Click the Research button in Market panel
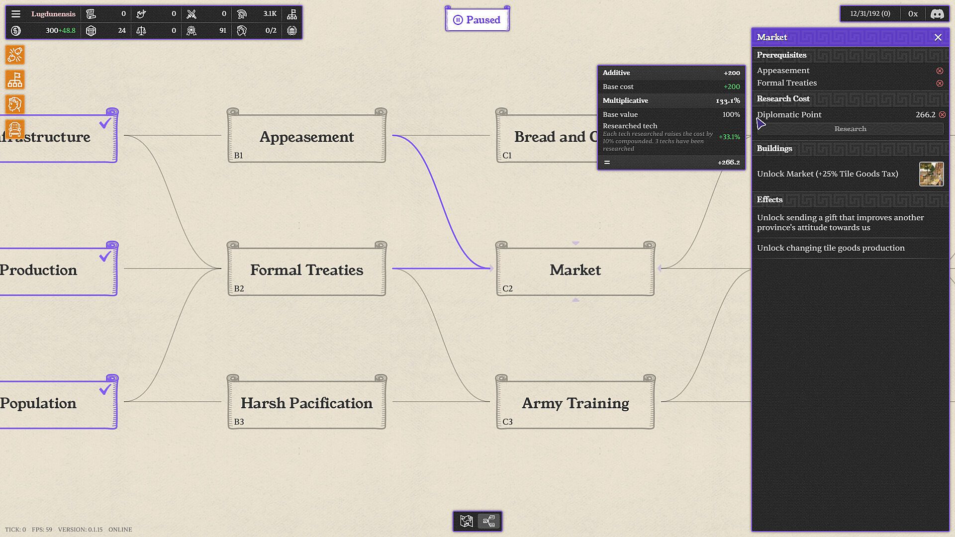 [850, 129]
